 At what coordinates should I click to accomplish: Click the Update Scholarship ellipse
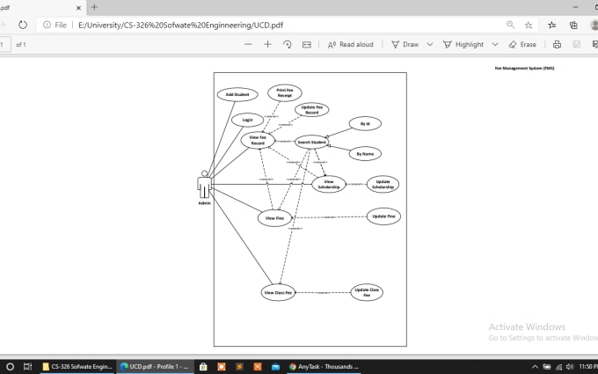[x=383, y=184]
